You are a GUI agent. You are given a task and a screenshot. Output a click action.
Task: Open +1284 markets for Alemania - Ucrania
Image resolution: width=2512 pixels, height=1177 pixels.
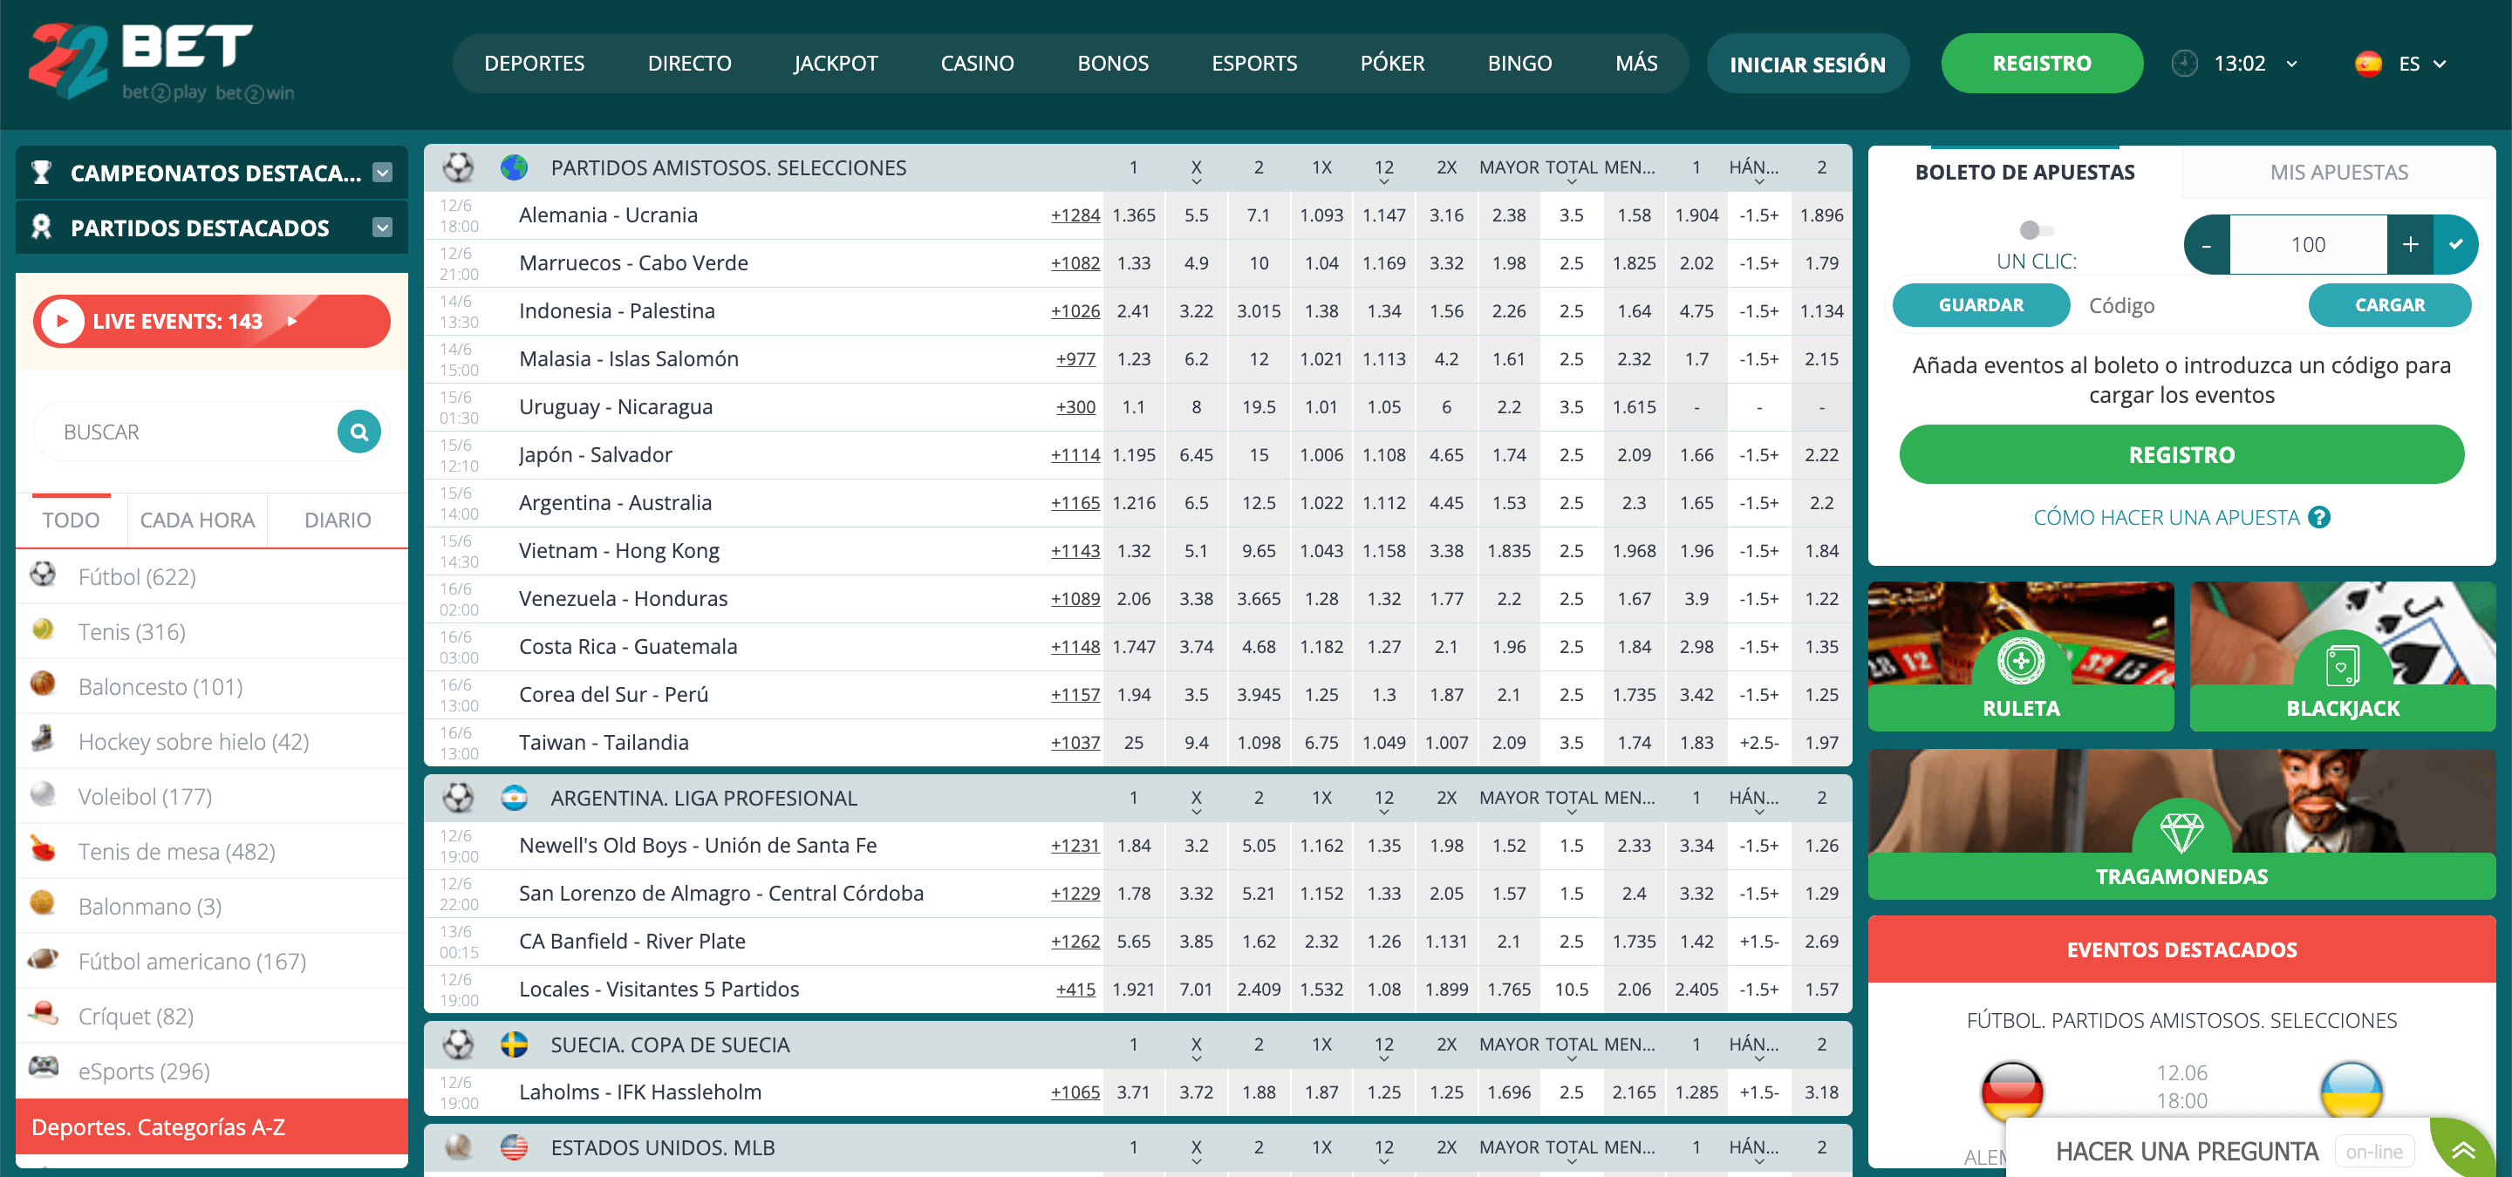click(x=1075, y=215)
